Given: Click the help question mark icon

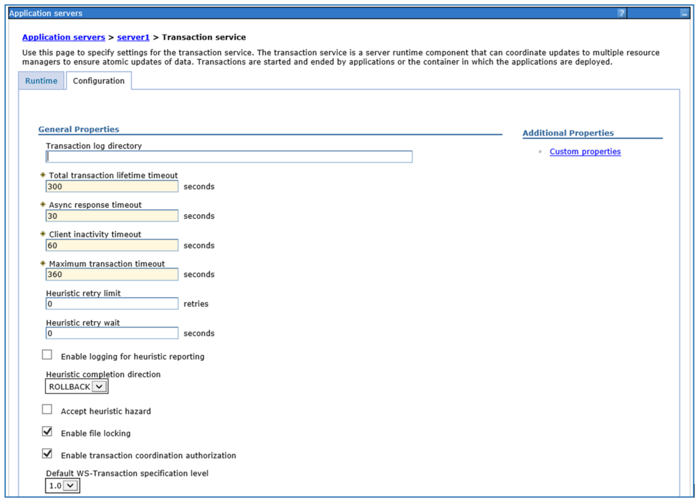Looking at the screenshot, I should click(x=621, y=13).
